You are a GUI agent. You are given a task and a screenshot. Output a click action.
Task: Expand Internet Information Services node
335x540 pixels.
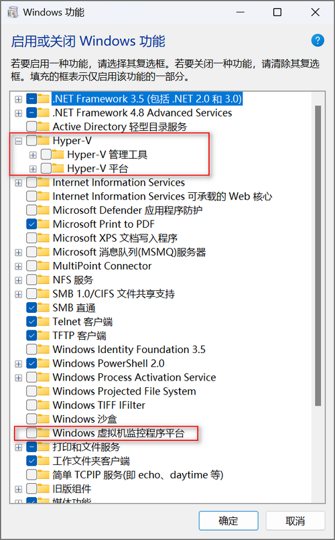19,182
